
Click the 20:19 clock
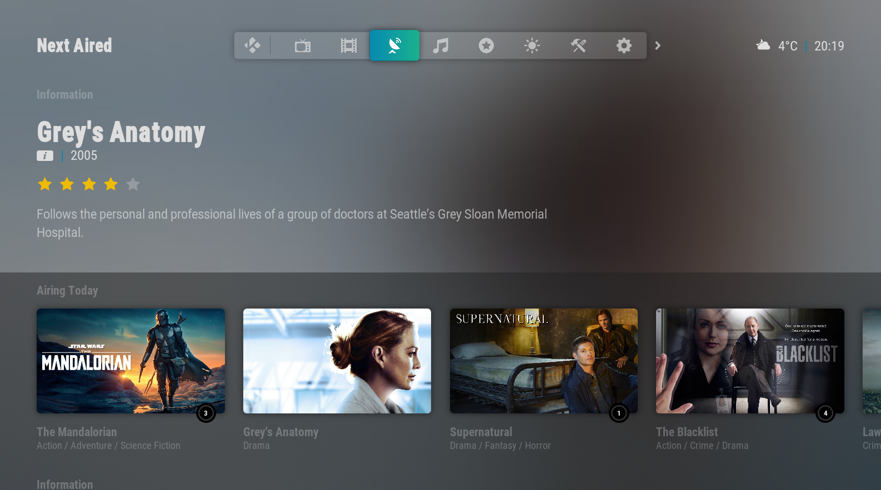click(x=829, y=46)
